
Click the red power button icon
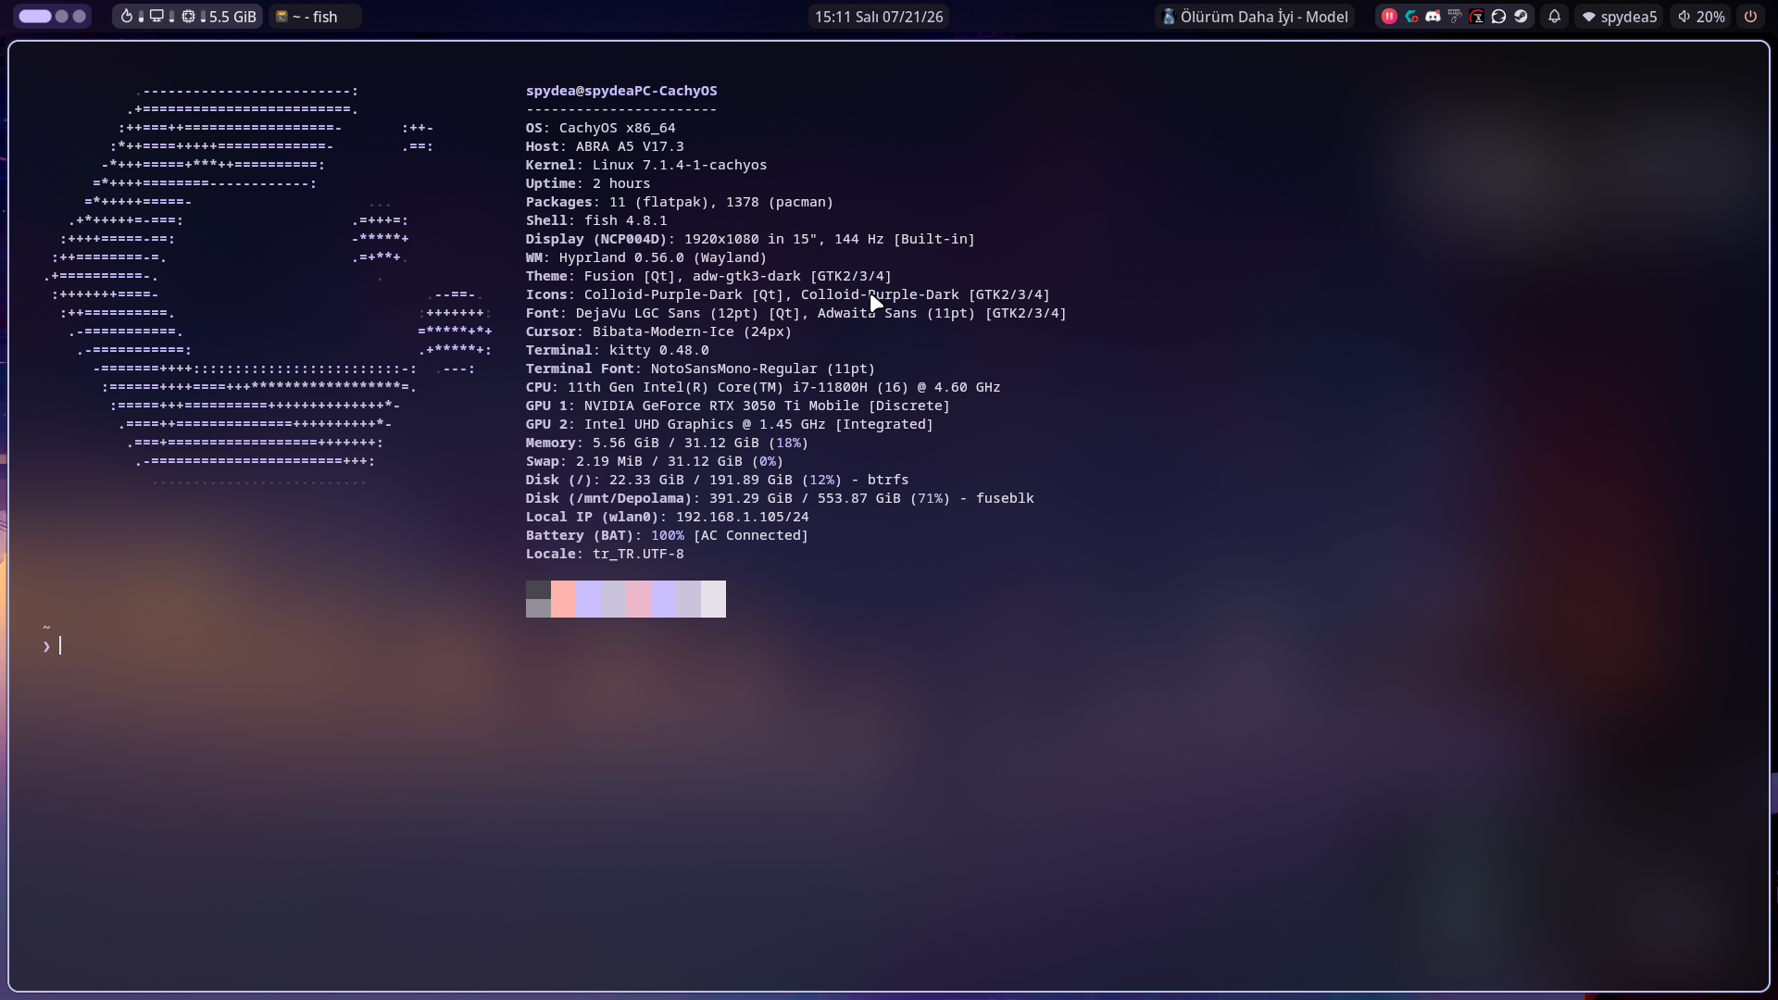tap(1750, 17)
